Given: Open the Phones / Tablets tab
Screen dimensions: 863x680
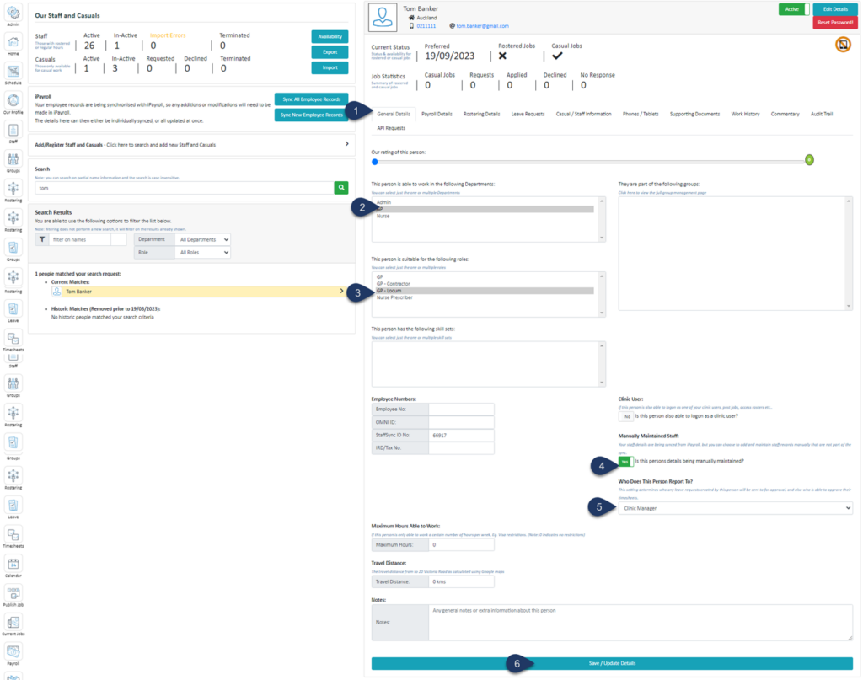Looking at the screenshot, I should (x=641, y=114).
